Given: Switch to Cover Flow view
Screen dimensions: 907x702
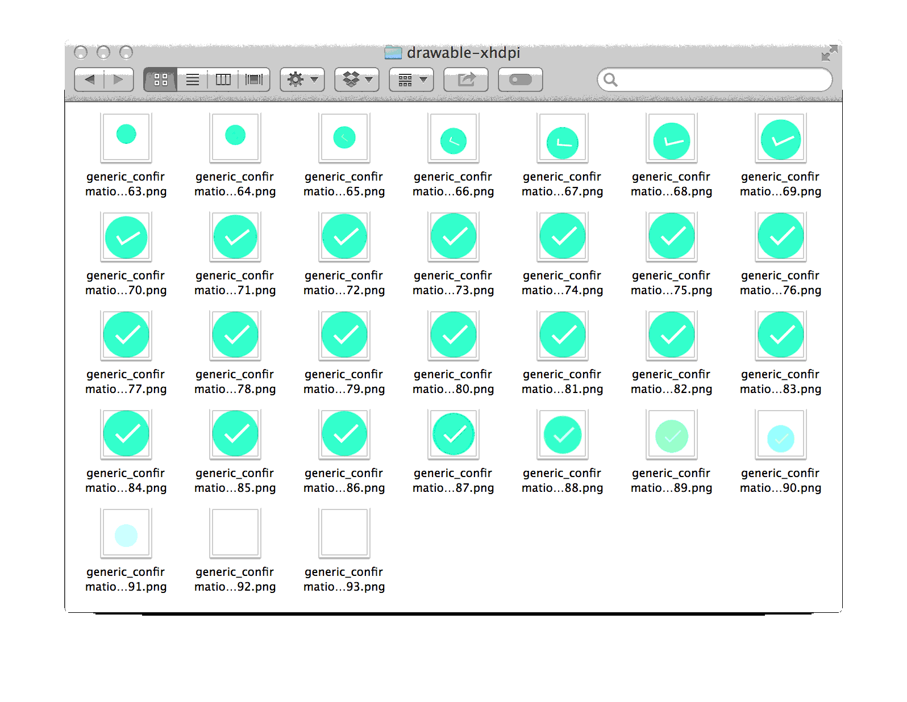Looking at the screenshot, I should pos(254,80).
